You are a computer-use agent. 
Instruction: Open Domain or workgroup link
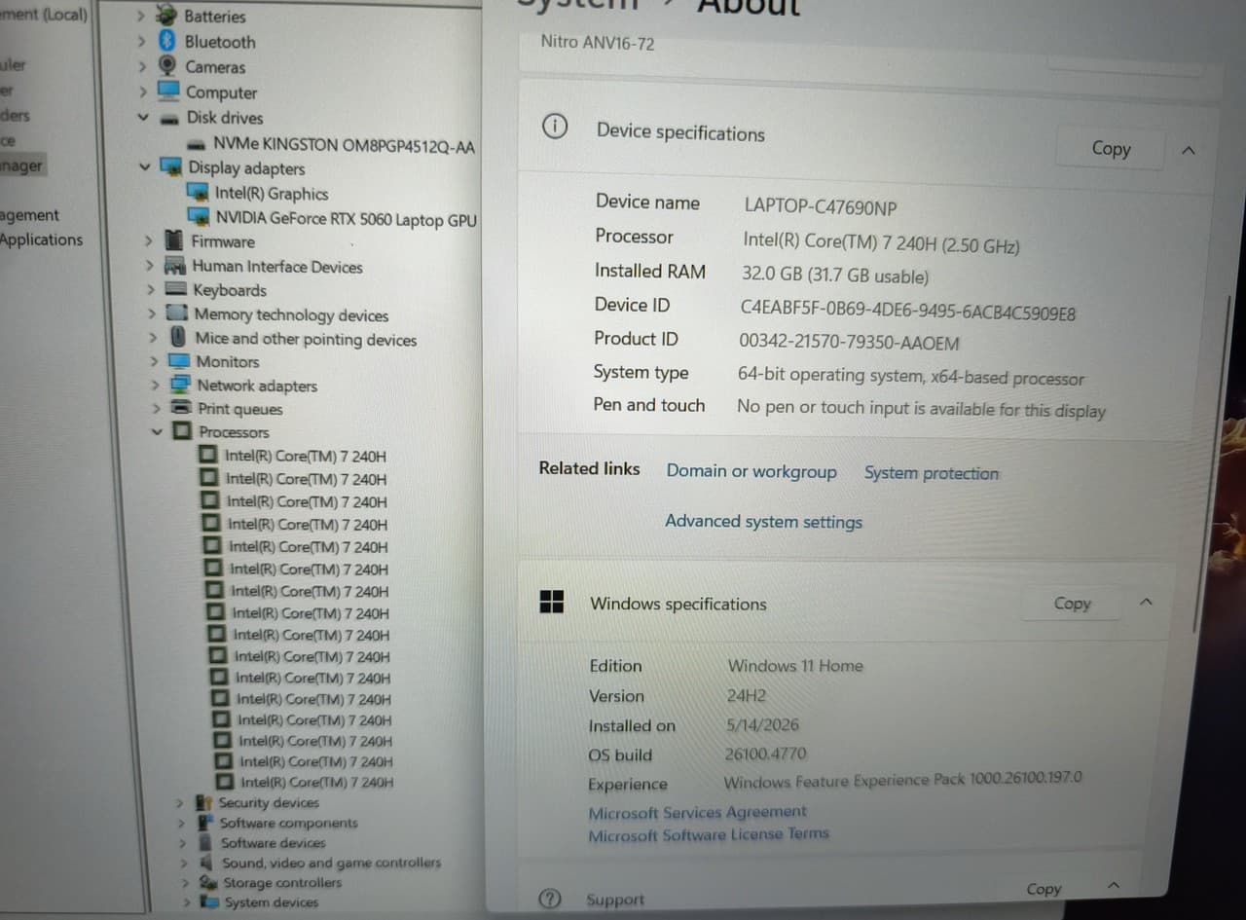click(751, 471)
